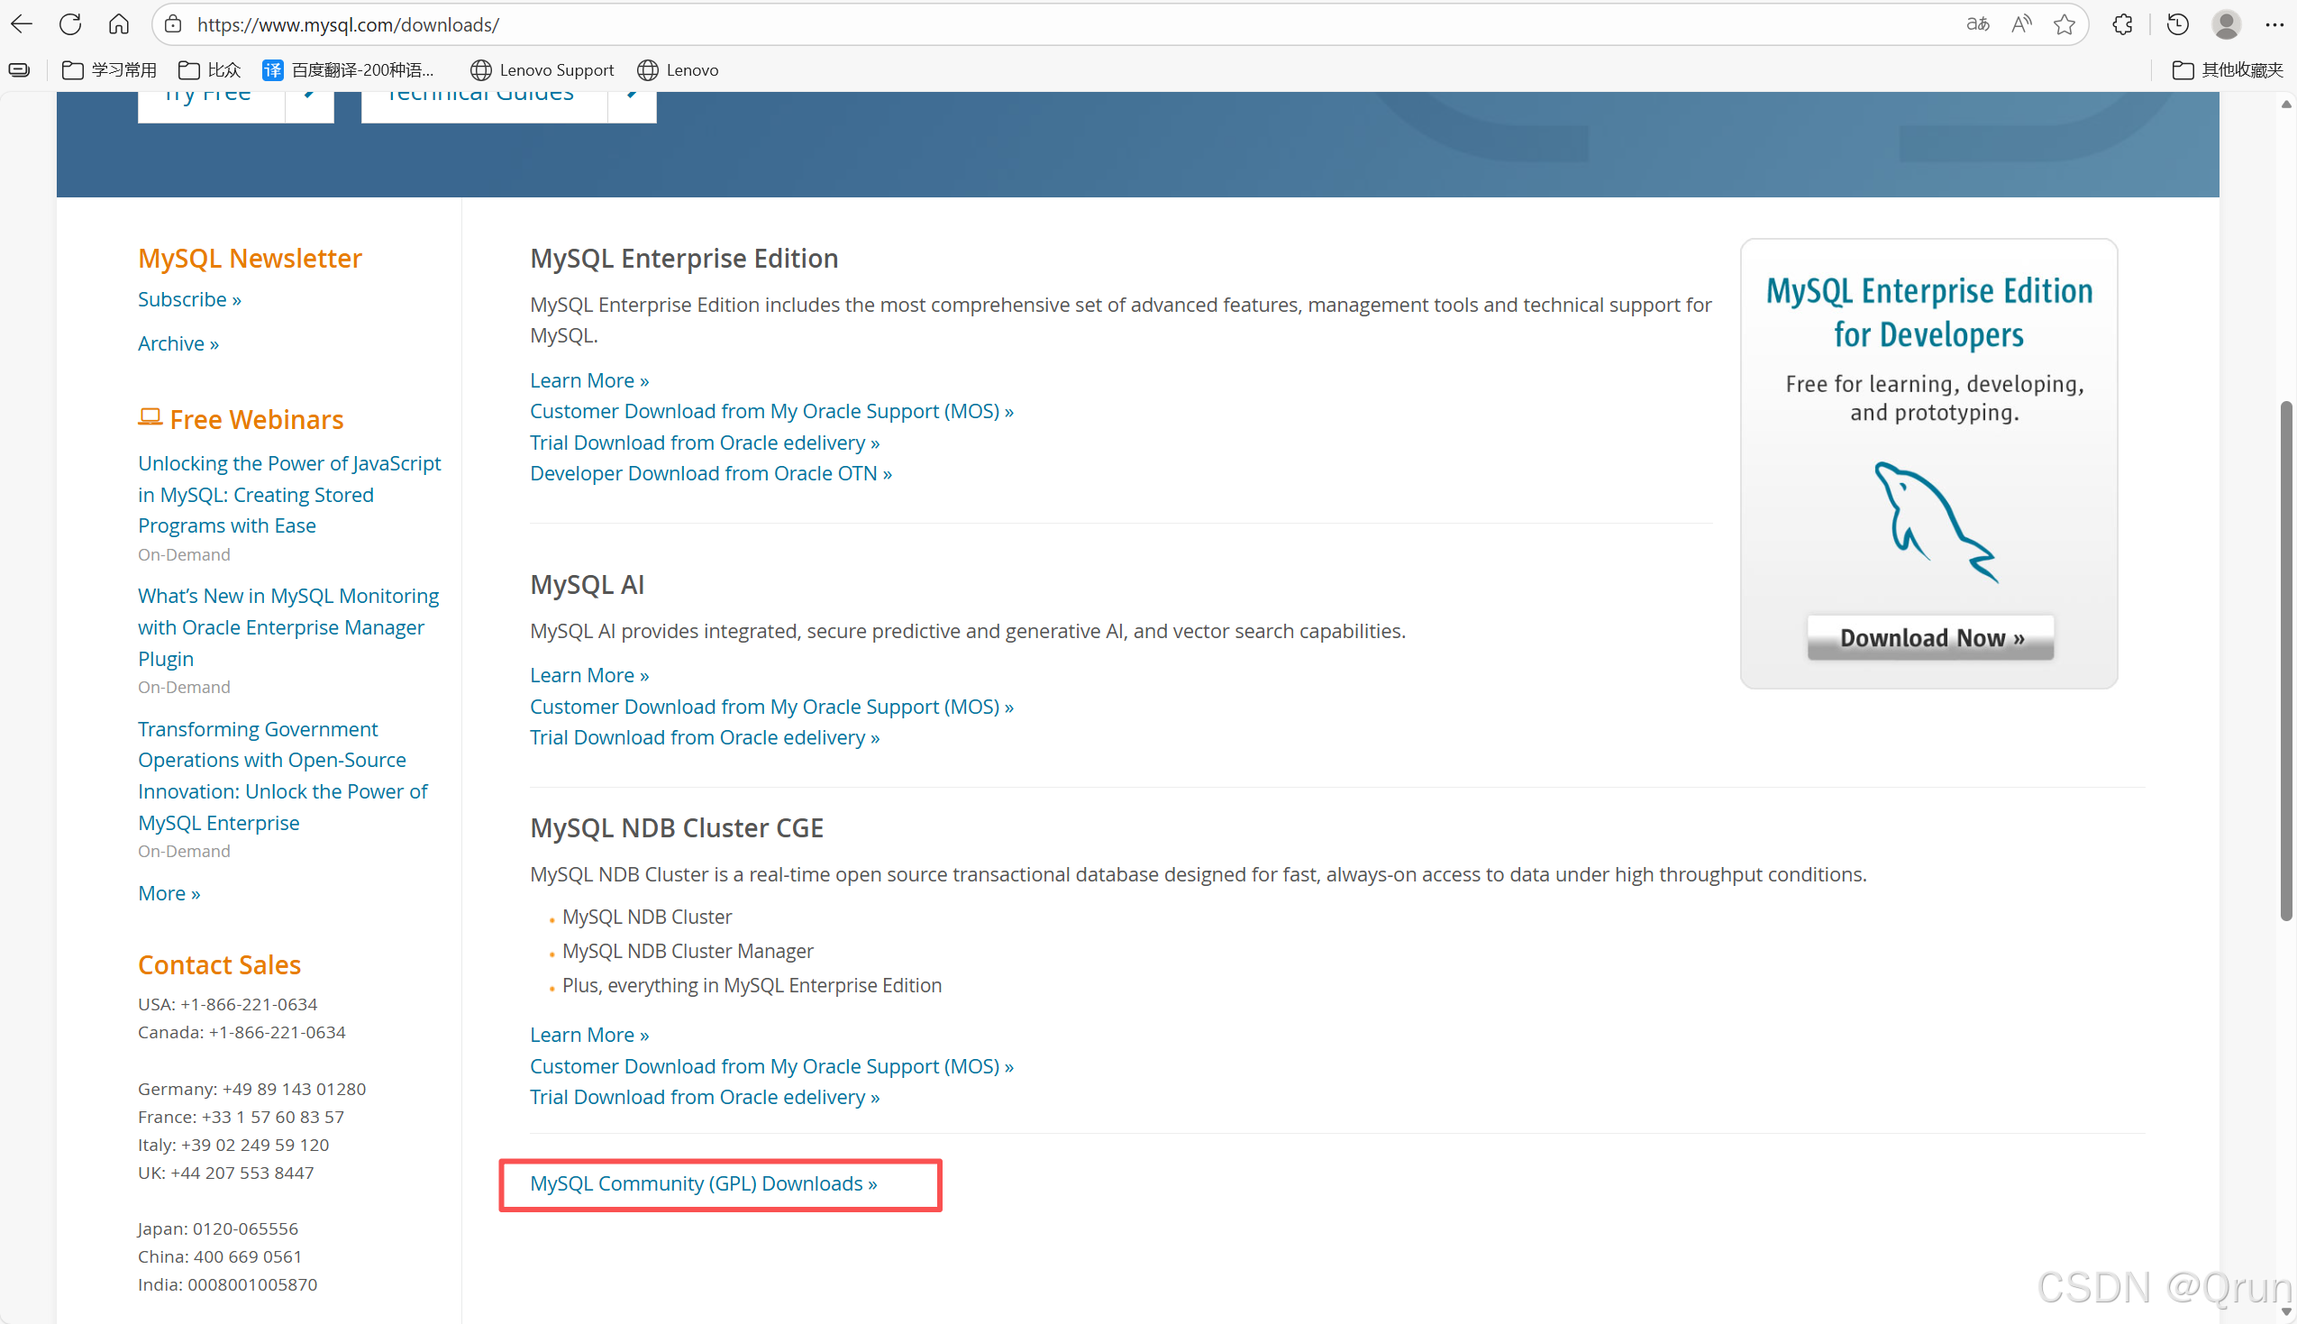Subscribe to the MySQL Newsletter

pyautogui.click(x=189, y=299)
